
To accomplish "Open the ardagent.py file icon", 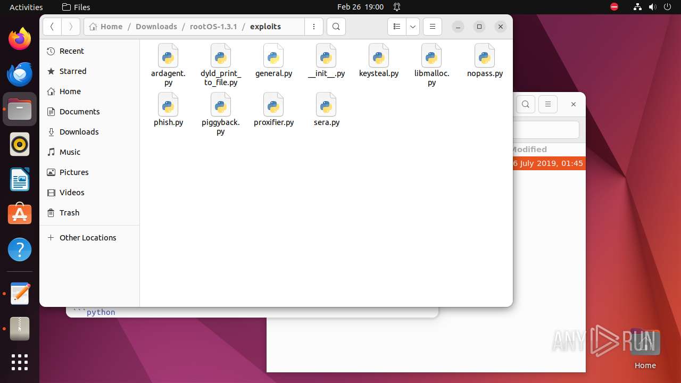I will [168, 56].
